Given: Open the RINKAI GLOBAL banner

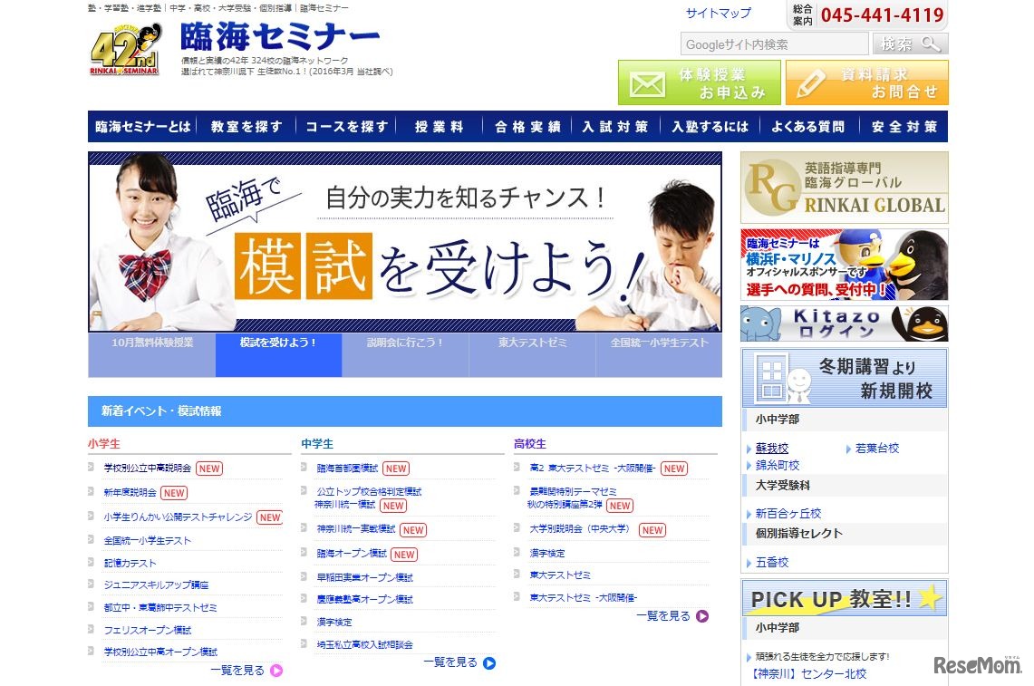Looking at the screenshot, I should pyautogui.click(x=842, y=187).
